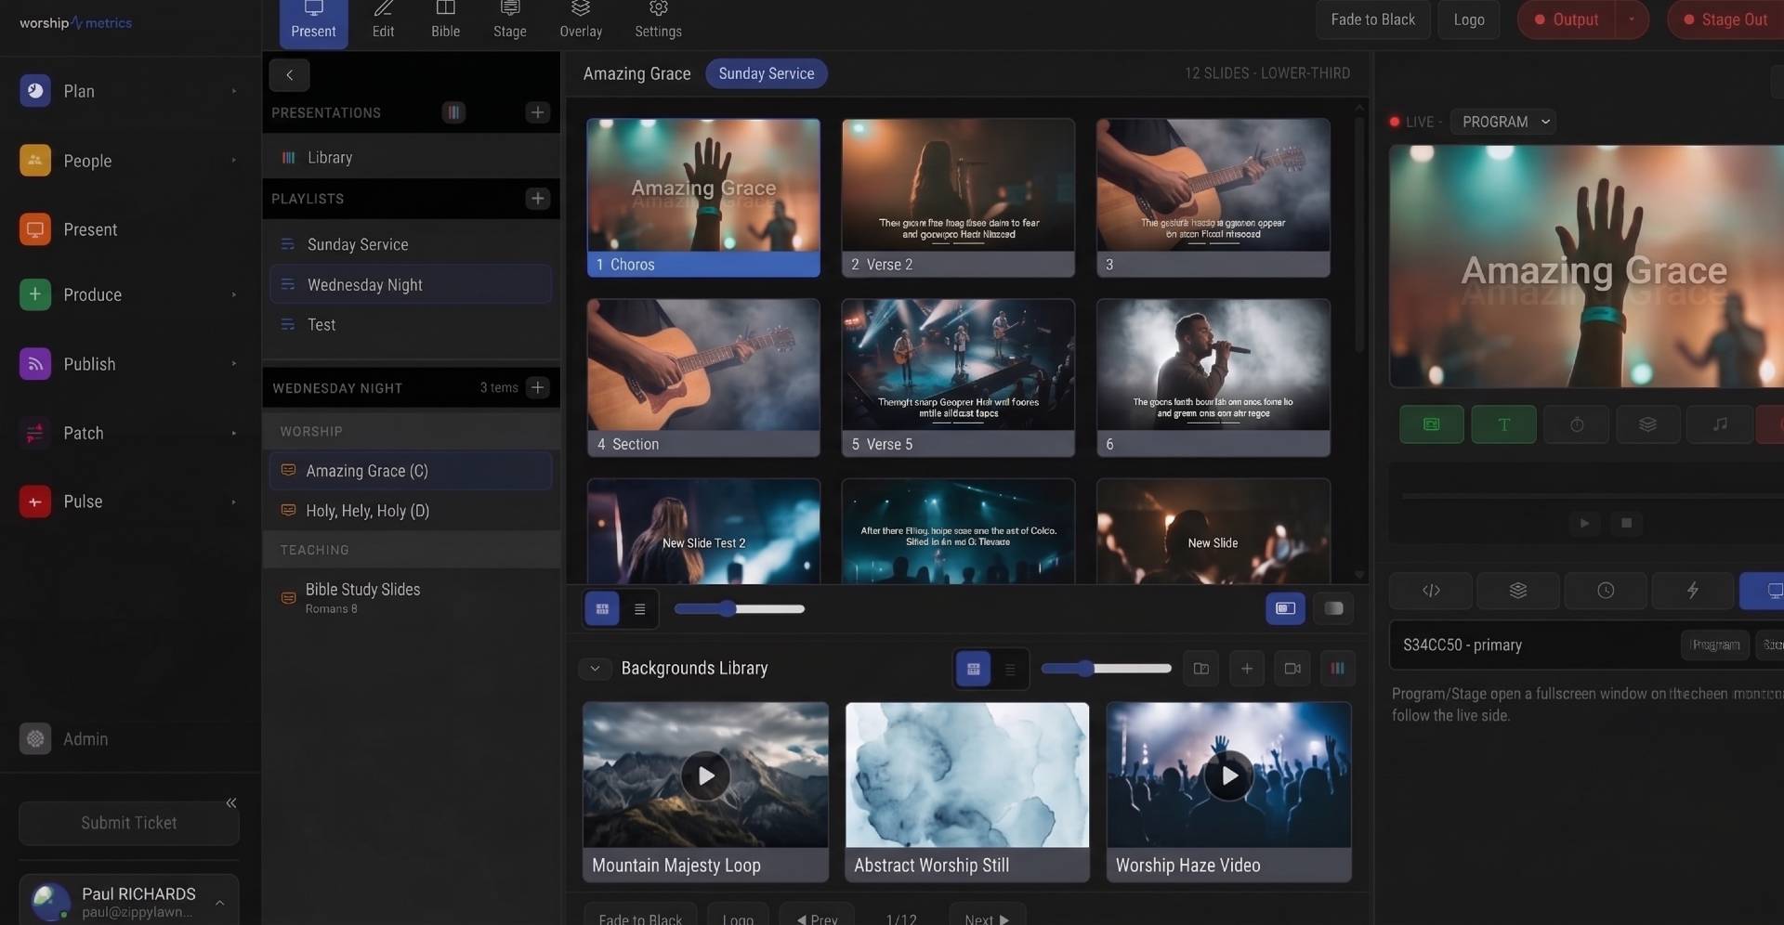The width and height of the screenshot is (1784, 925).
Task: Open the Output dropdown arrow
Action: pyautogui.click(x=1632, y=20)
